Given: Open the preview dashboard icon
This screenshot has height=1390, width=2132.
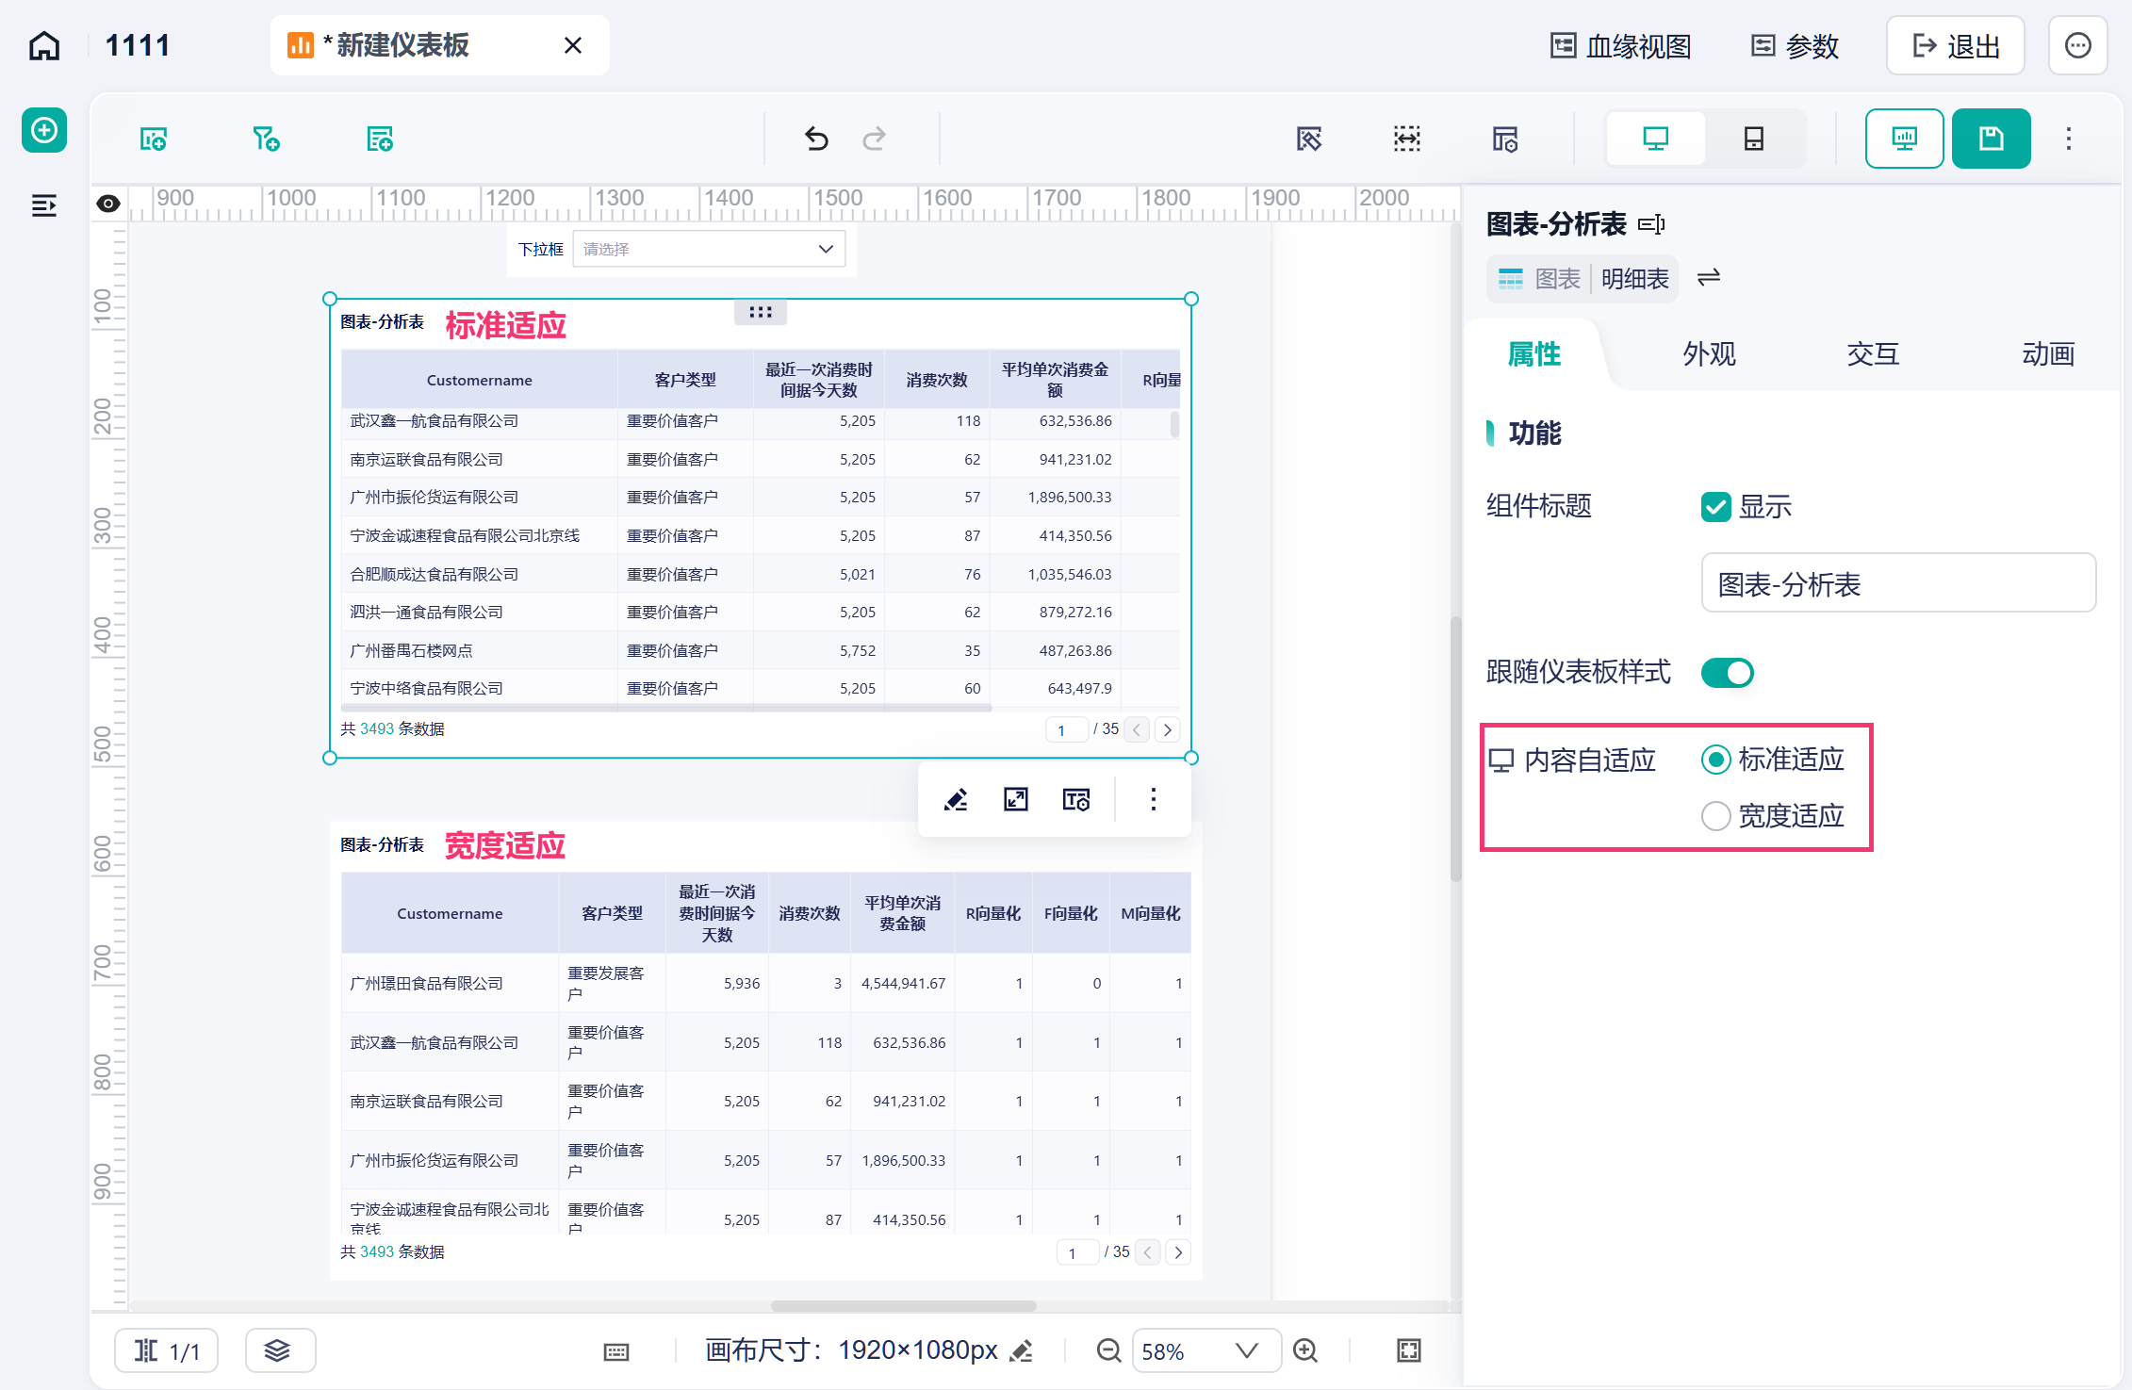Looking at the screenshot, I should 1904,139.
